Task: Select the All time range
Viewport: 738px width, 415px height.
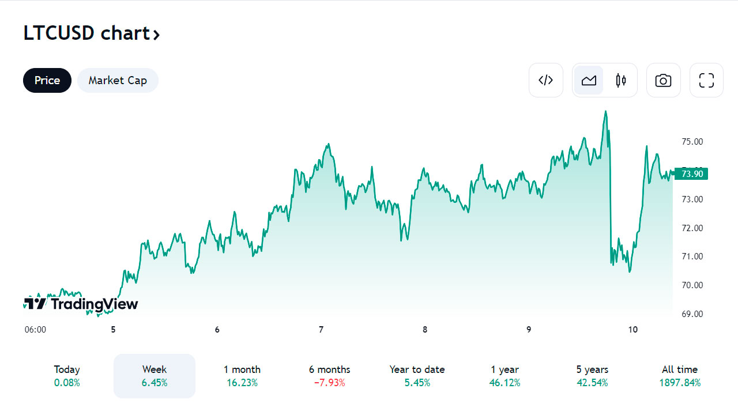Action: point(680,376)
